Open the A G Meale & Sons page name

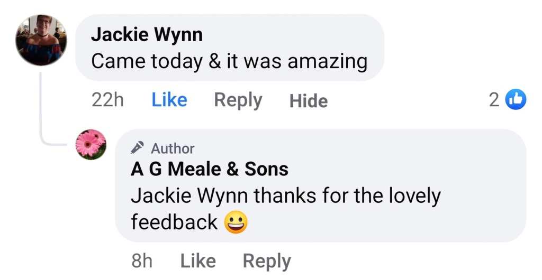[x=210, y=169]
